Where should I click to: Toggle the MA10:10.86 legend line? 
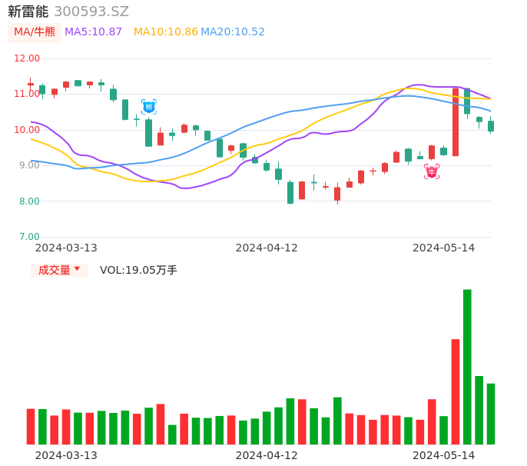coord(165,32)
